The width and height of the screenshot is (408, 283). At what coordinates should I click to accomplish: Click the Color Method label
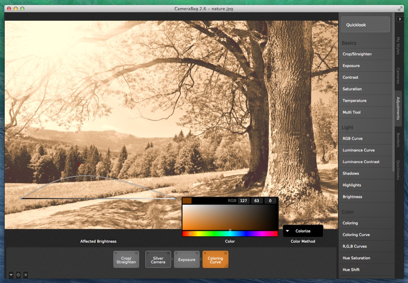(303, 241)
